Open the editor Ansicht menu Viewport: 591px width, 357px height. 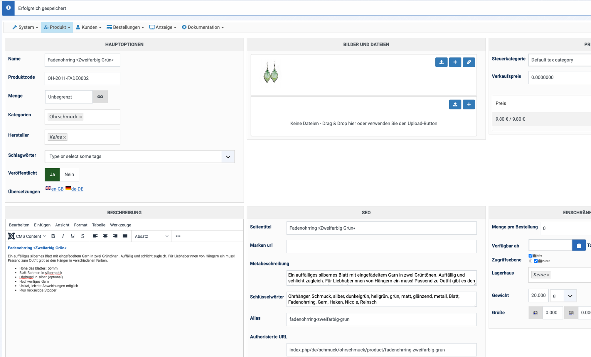pos(62,225)
